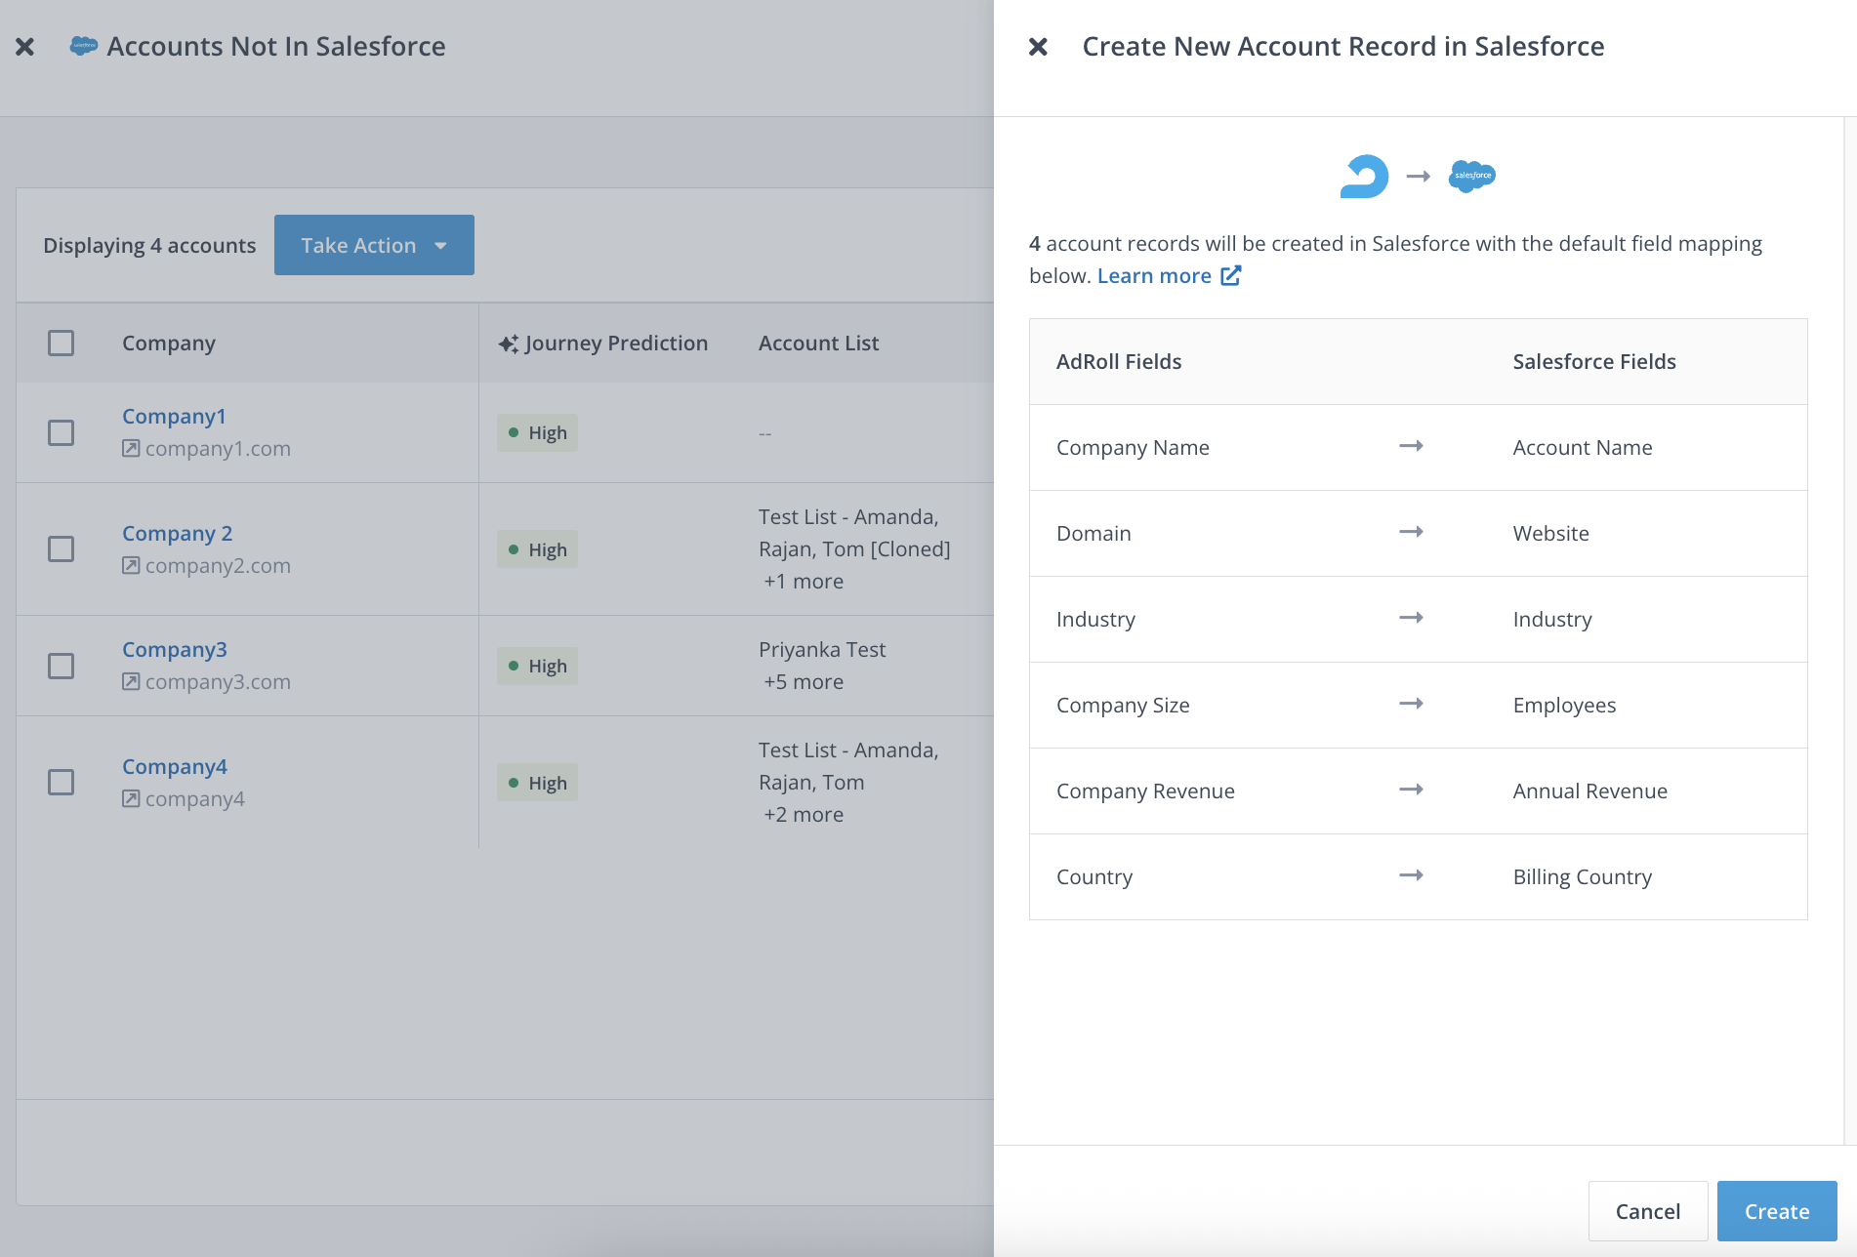
Task: Open the external link icon next to Learn more
Action: (x=1231, y=276)
